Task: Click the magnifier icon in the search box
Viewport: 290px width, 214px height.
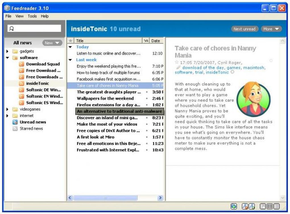Action: 11,28
